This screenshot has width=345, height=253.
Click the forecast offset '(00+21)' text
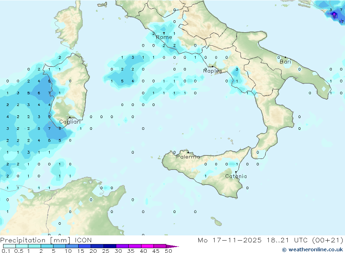pyautogui.click(x=328, y=240)
